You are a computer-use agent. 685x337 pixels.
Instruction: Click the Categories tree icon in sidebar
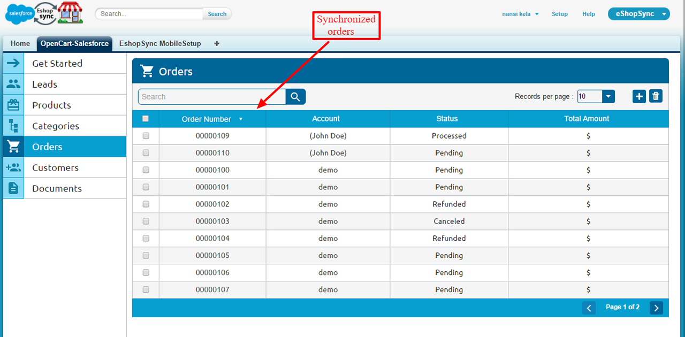(13, 126)
